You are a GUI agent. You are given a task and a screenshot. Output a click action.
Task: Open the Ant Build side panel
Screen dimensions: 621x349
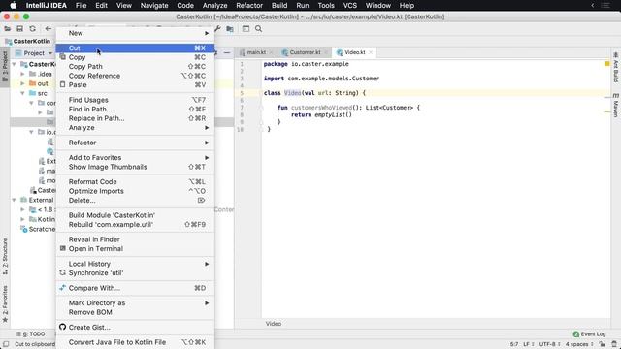[616, 67]
